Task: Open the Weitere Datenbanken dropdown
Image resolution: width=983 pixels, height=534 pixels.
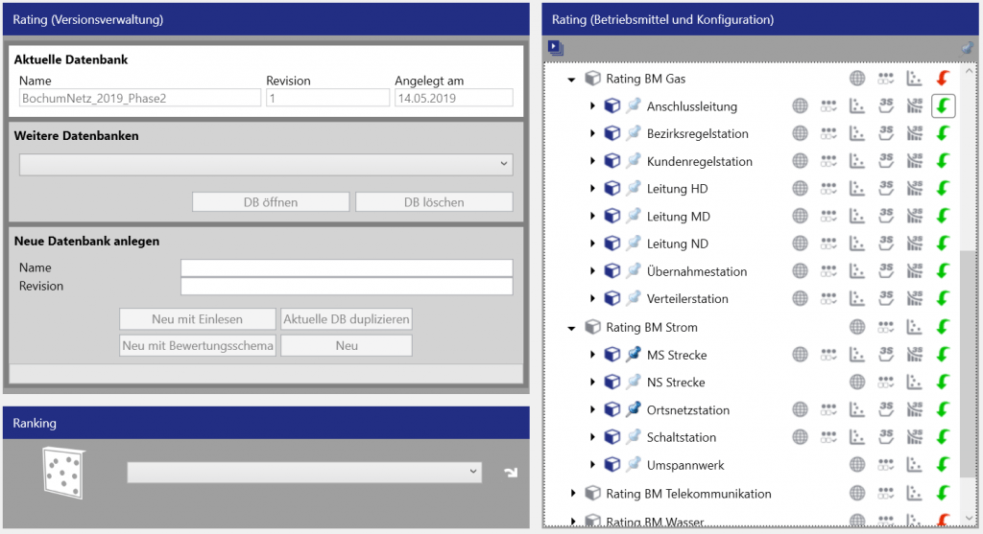Action: pyautogui.click(x=266, y=165)
